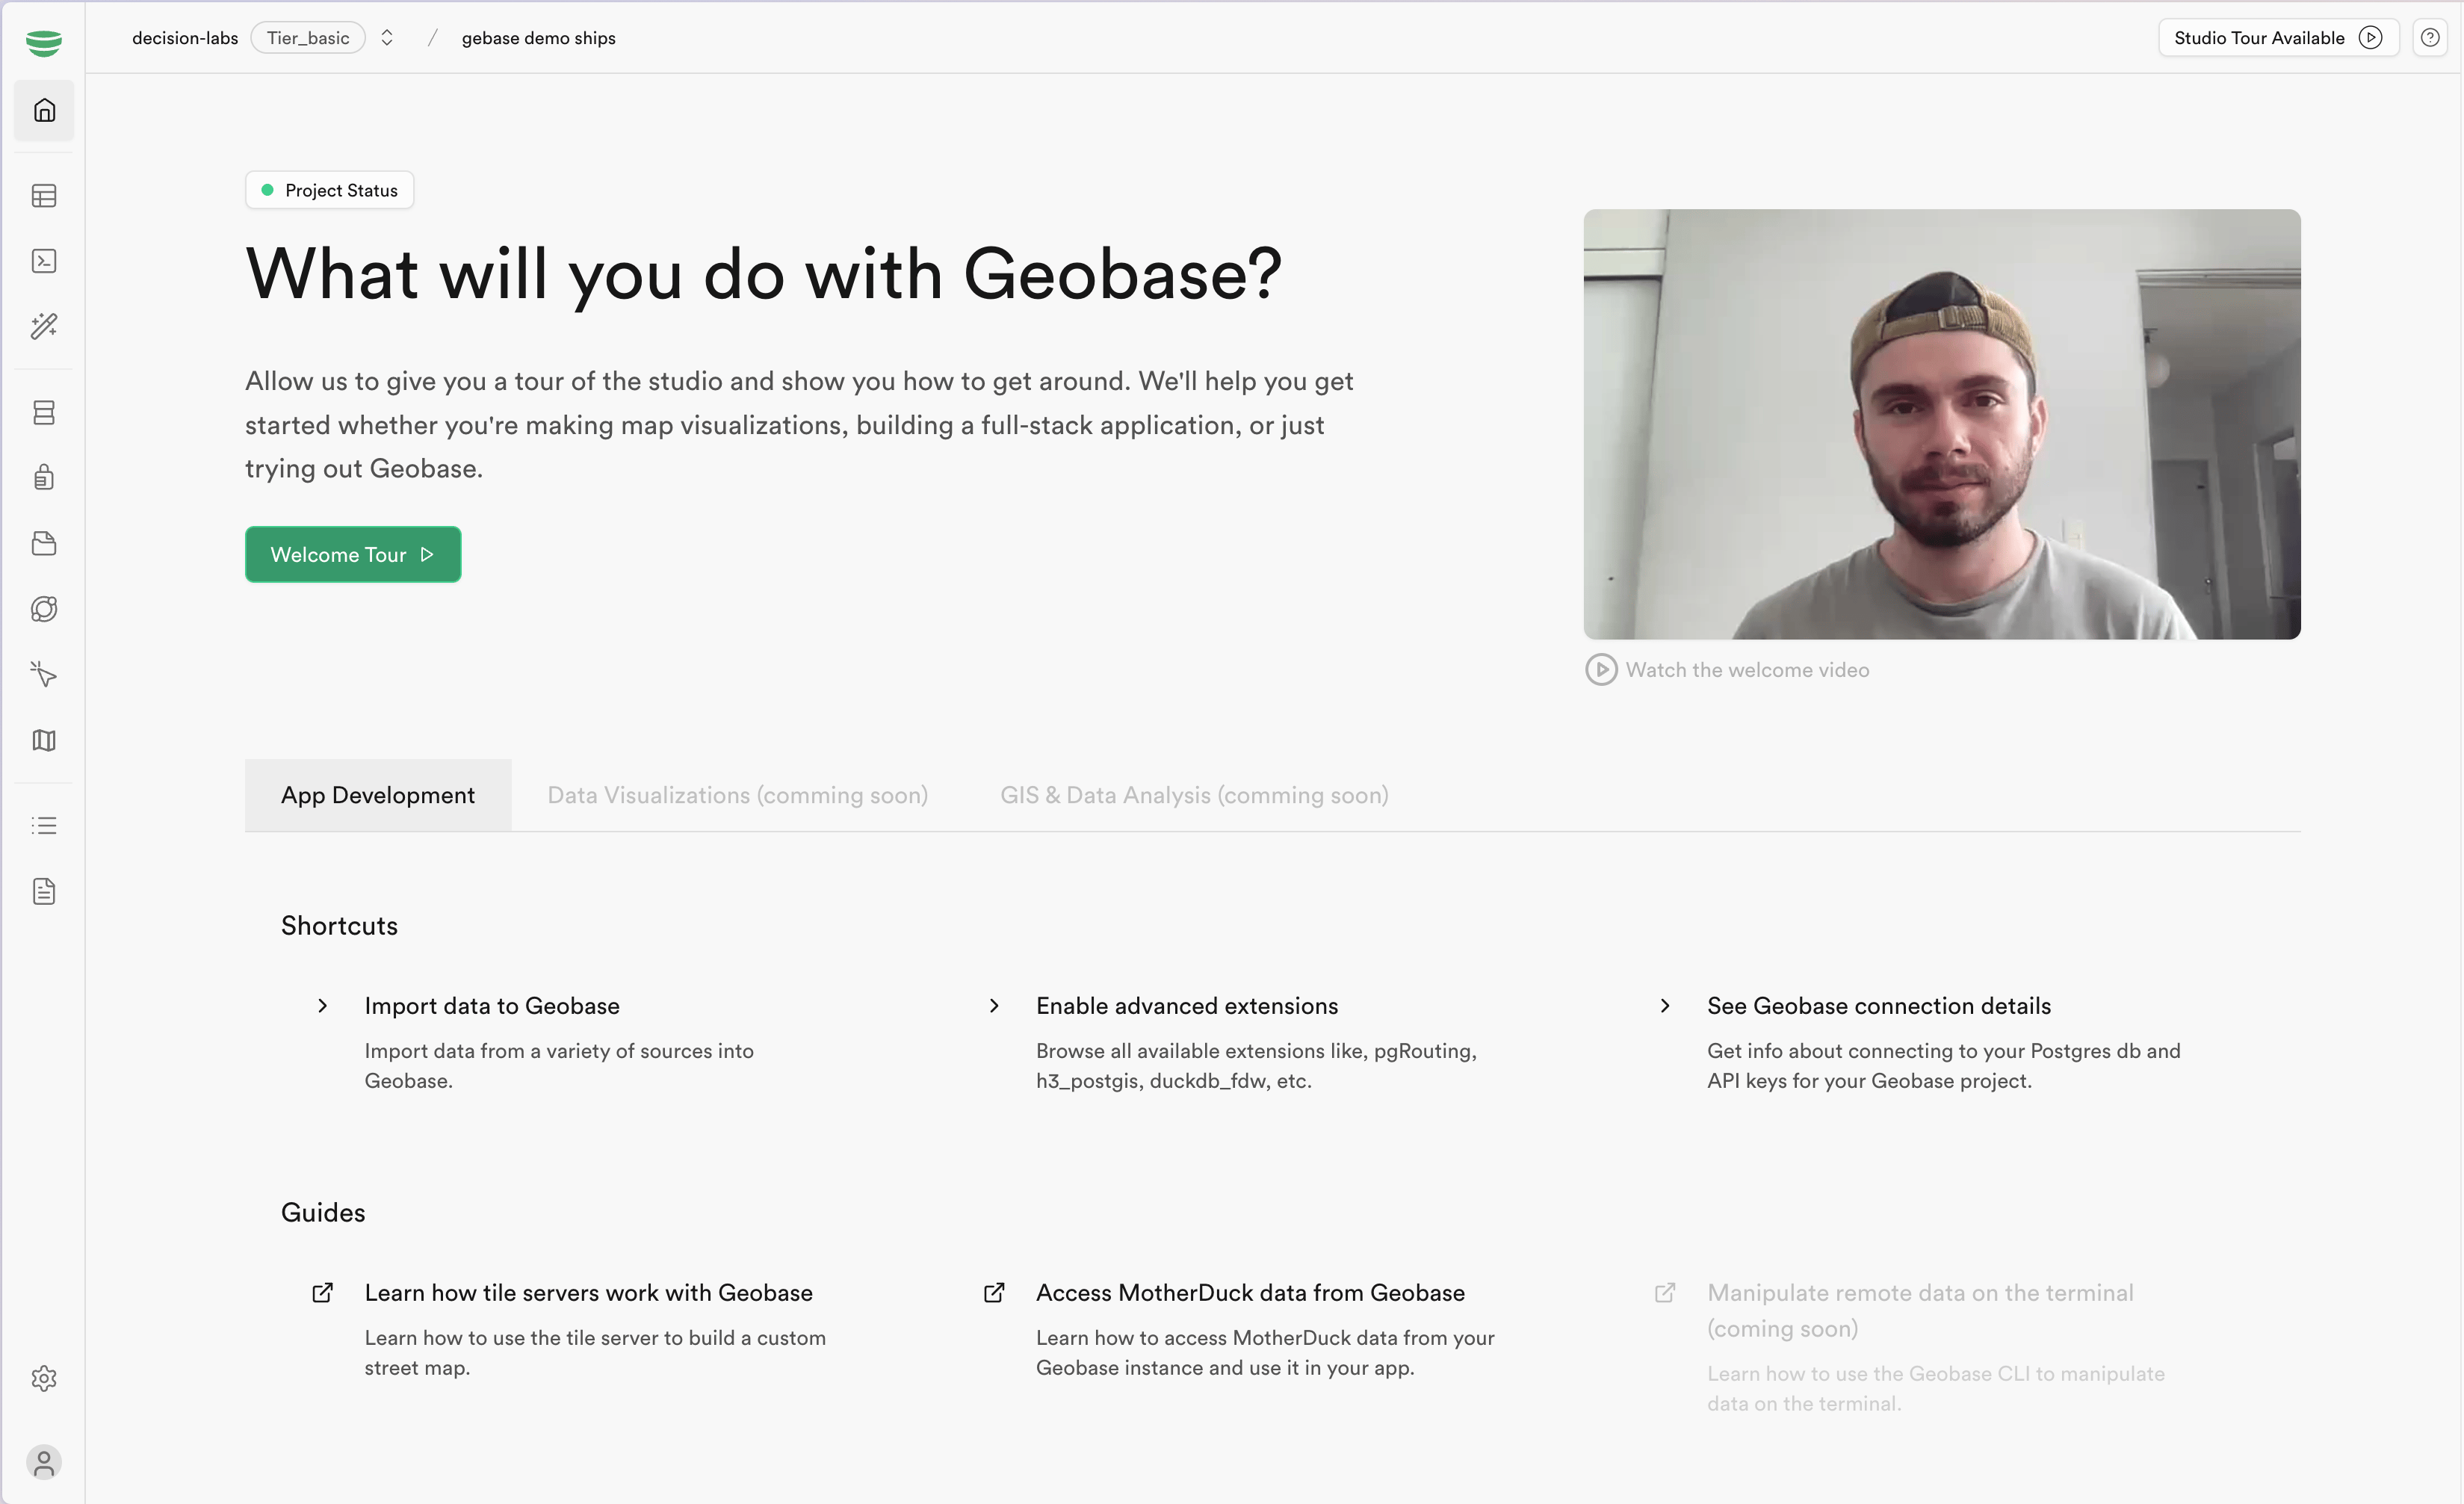Open the extensions panel icon
The height and width of the screenshot is (1504, 2464).
(x=44, y=608)
